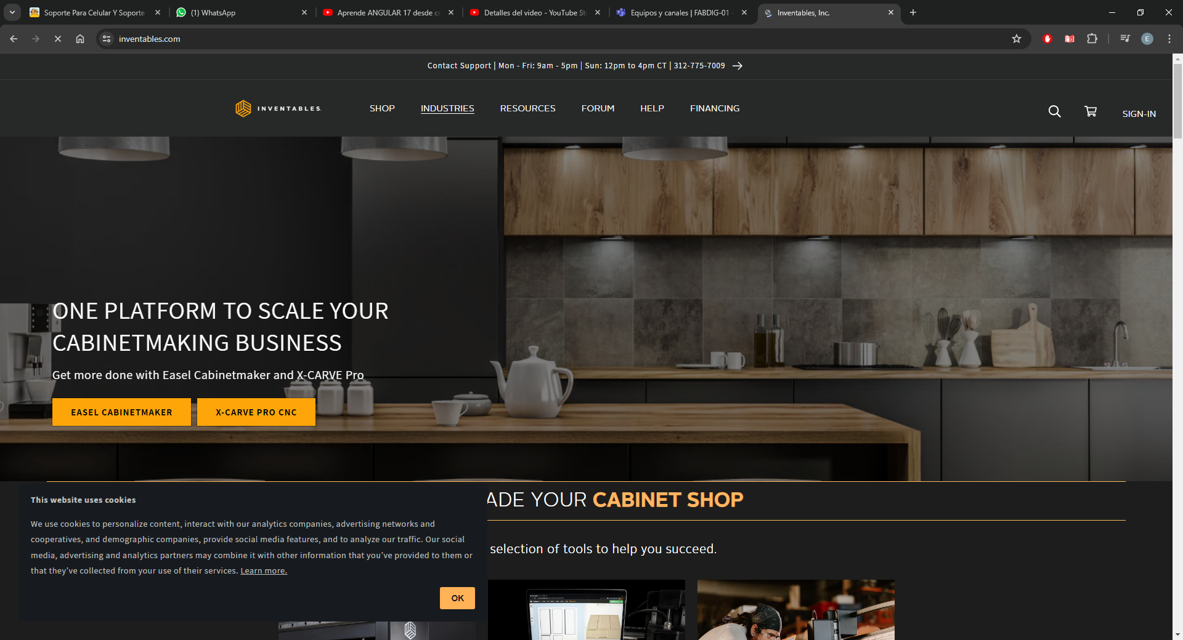The height and width of the screenshot is (640, 1183).
Task: Open the extensions puzzle icon
Action: pos(1092,39)
